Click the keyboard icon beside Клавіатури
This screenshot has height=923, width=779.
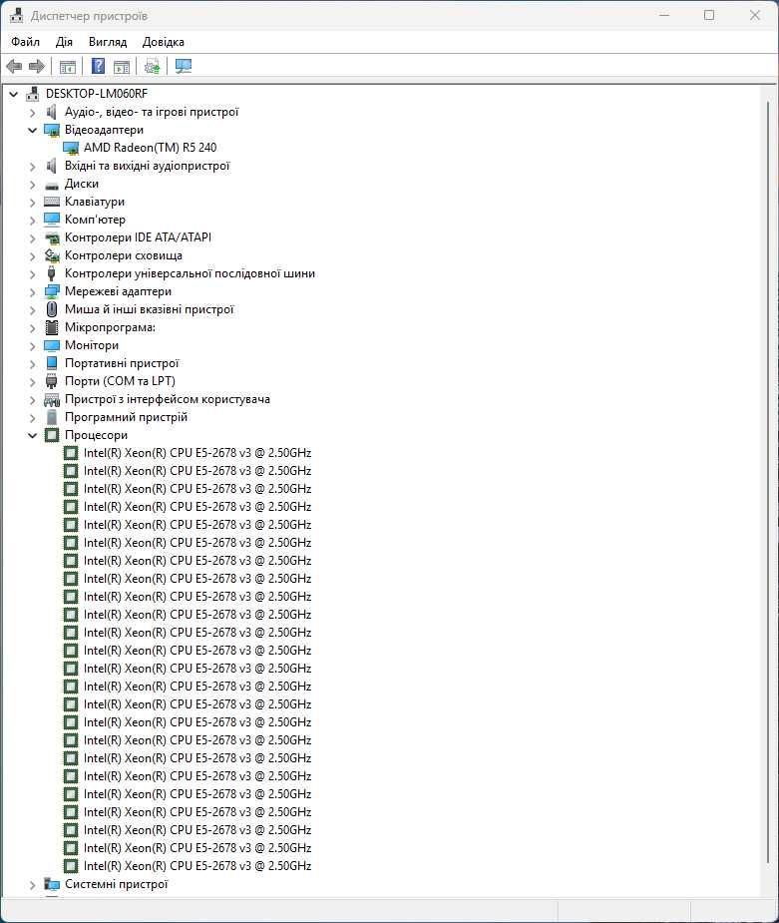52,202
